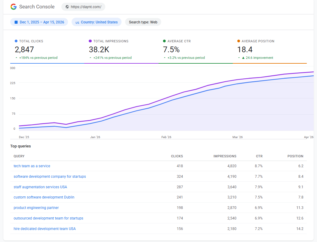Image resolution: width=317 pixels, height=242 pixels.
Task: Toggle the Average Position metric card
Action: [270, 50]
